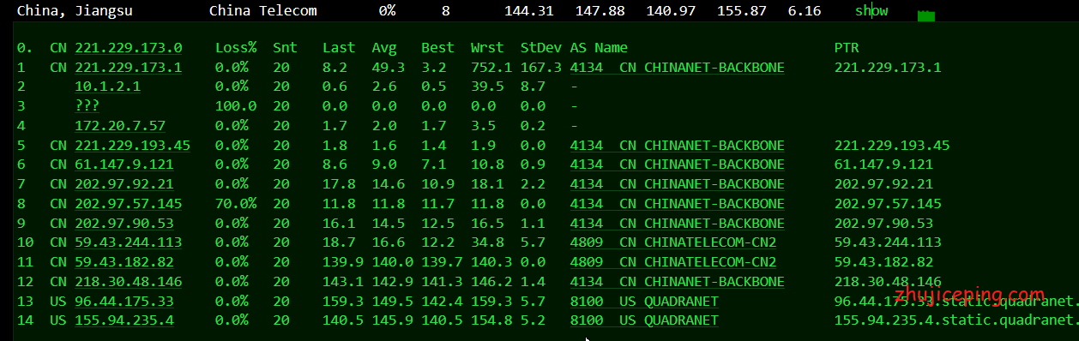The height and width of the screenshot is (341, 1079).
Task: Open the AS 4134 CHINANET-BACKBONE link in hop 1
Action: [x=678, y=68]
